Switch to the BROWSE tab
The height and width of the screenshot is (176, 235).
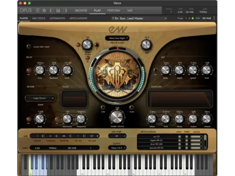coord(81,11)
